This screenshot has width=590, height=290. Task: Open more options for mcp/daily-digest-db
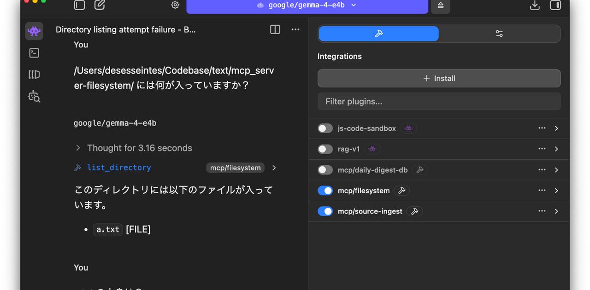click(542, 170)
